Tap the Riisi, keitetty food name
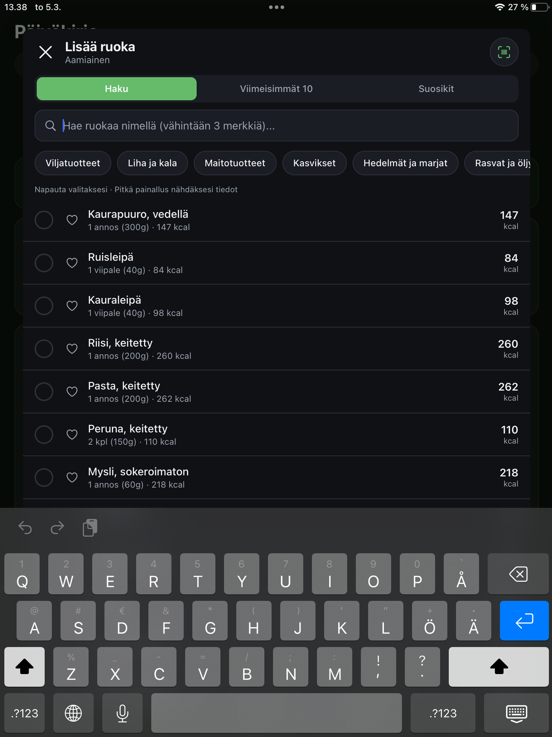 120,343
